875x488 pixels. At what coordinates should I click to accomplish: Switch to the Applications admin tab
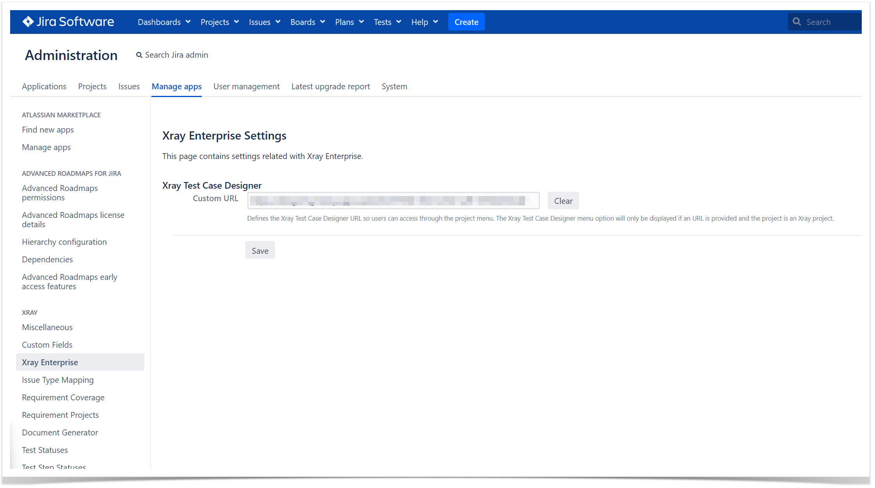pyautogui.click(x=44, y=87)
